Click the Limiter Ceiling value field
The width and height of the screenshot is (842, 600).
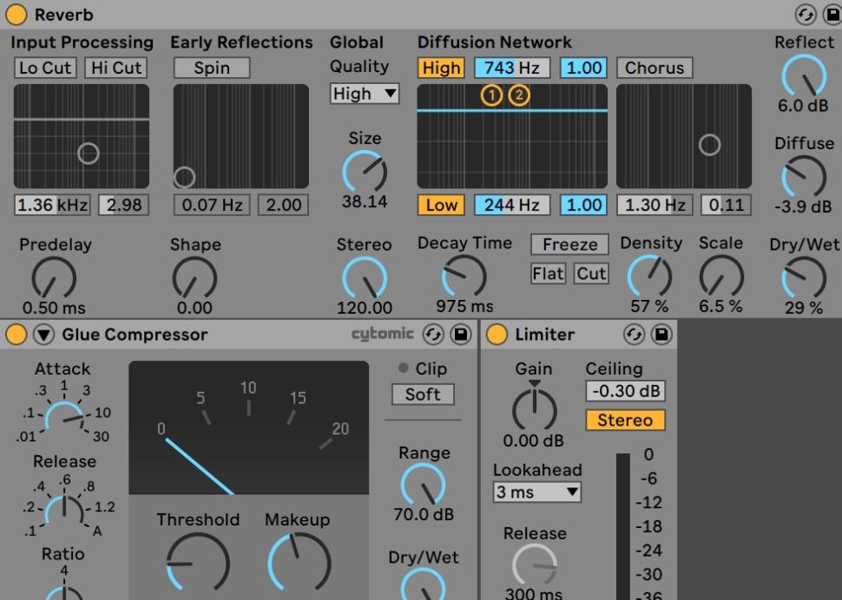click(625, 391)
